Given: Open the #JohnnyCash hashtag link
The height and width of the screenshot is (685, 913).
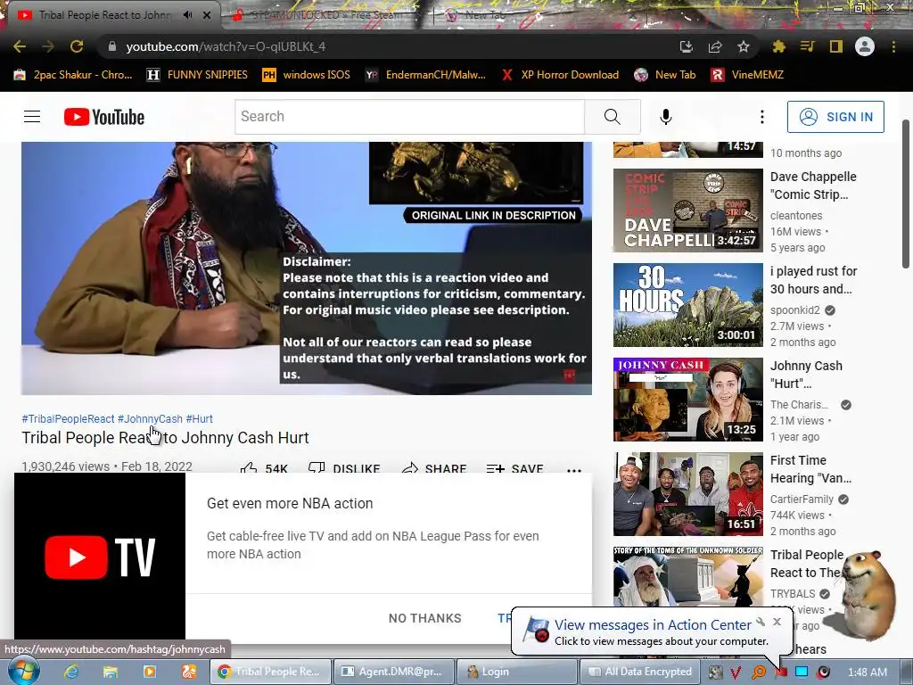Looking at the screenshot, I should pos(150,419).
